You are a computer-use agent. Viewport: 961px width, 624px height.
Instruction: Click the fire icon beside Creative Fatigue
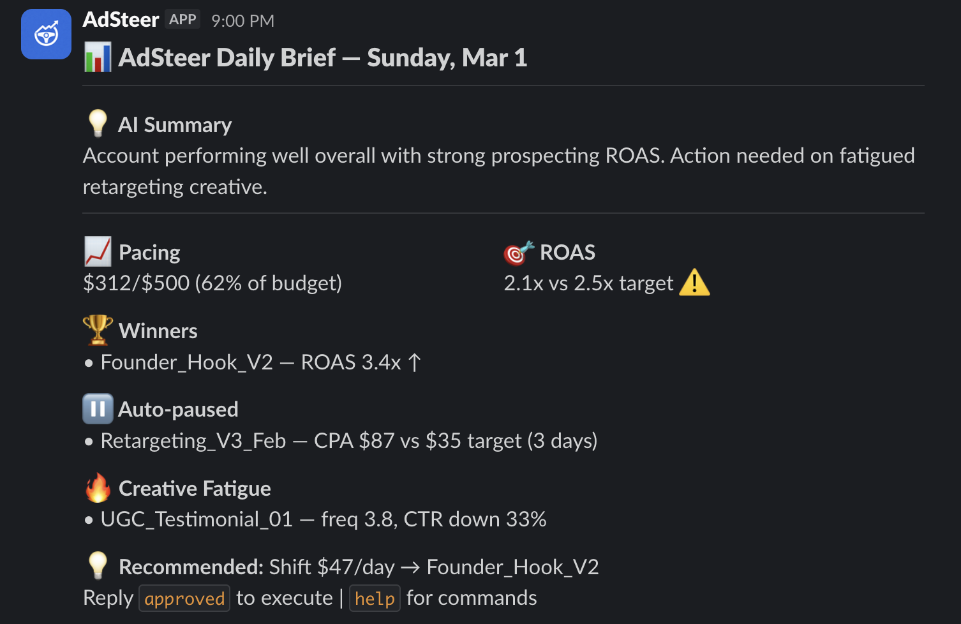click(97, 487)
